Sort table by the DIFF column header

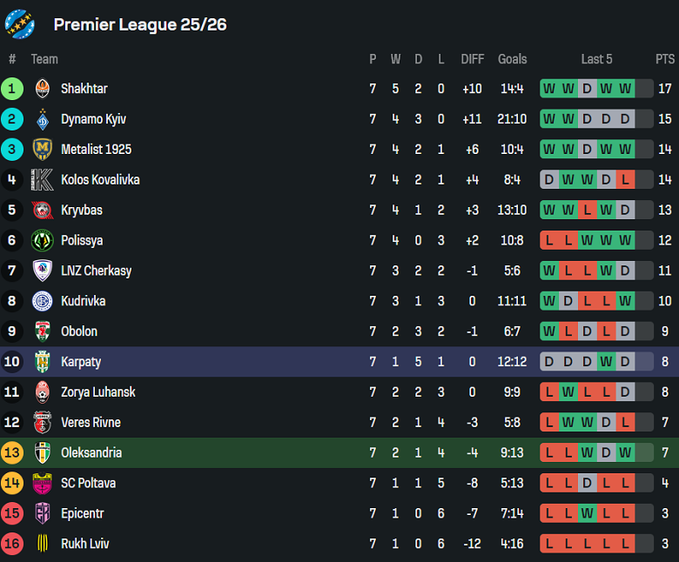(472, 59)
